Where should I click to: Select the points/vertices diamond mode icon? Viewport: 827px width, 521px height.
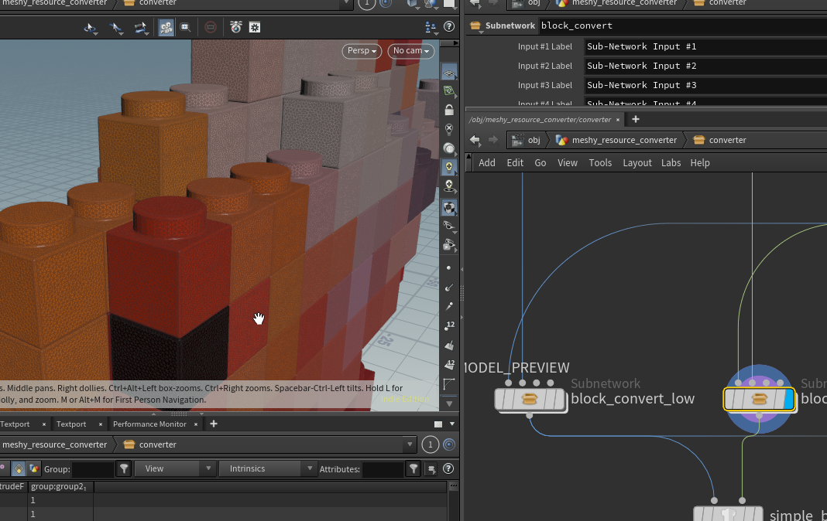[x=19, y=468]
